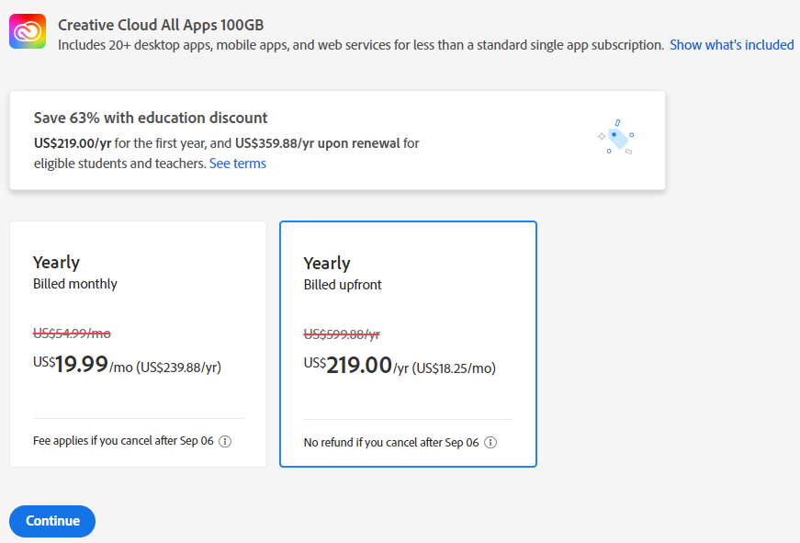Viewport: 800px width, 543px height.
Task: Click the 'US$359.88/yr upon renewal' text
Action: click(318, 143)
